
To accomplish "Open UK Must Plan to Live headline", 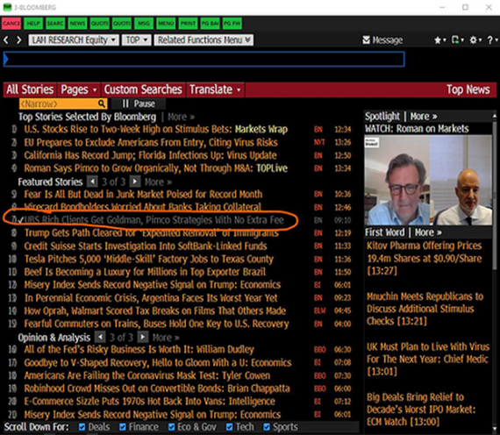I will tap(427, 359).
